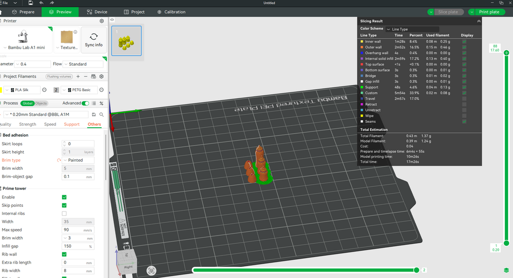Image resolution: width=513 pixels, height=278 pixels.
Task: Switch to the Prepare tab
Action: tap(23, 12)
